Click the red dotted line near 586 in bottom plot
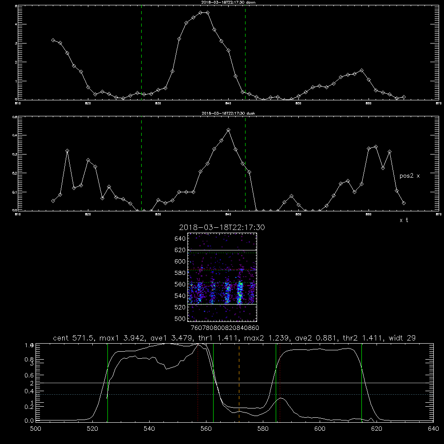This screenshot has width=444, height=444. (280, 382)
